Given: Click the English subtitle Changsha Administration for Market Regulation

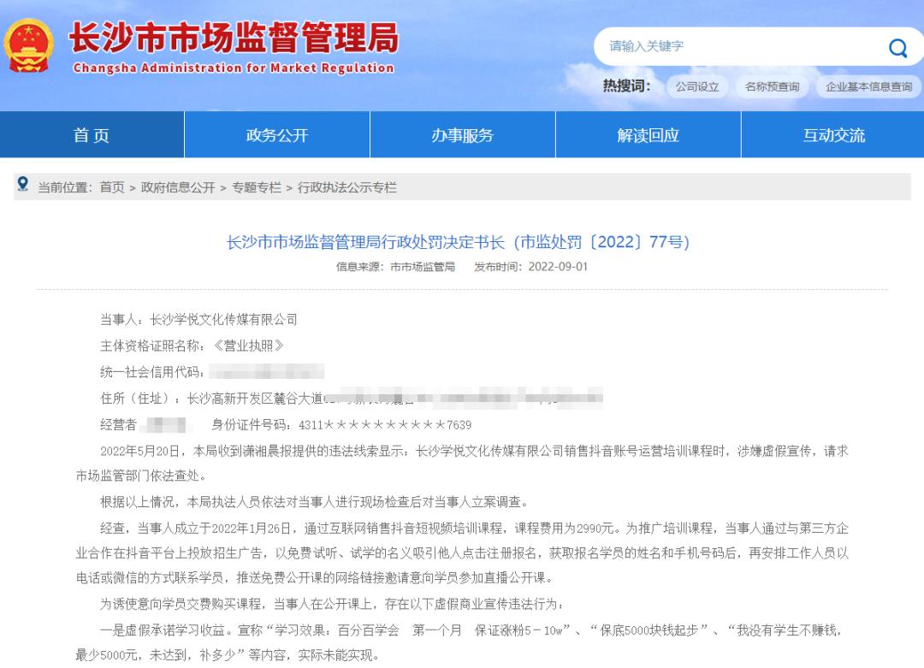Looking at the screenshot, I should tap(234, 68).
